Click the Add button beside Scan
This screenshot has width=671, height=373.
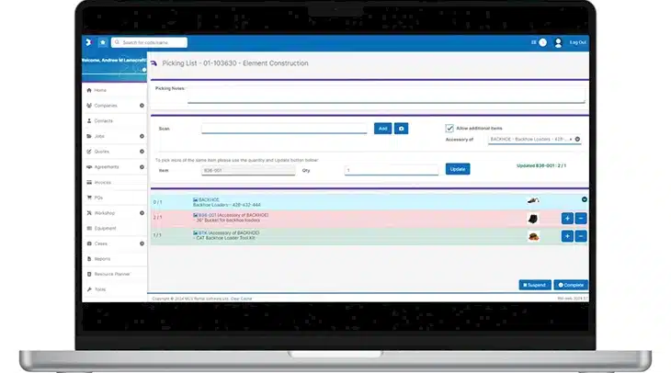point(382,129)
